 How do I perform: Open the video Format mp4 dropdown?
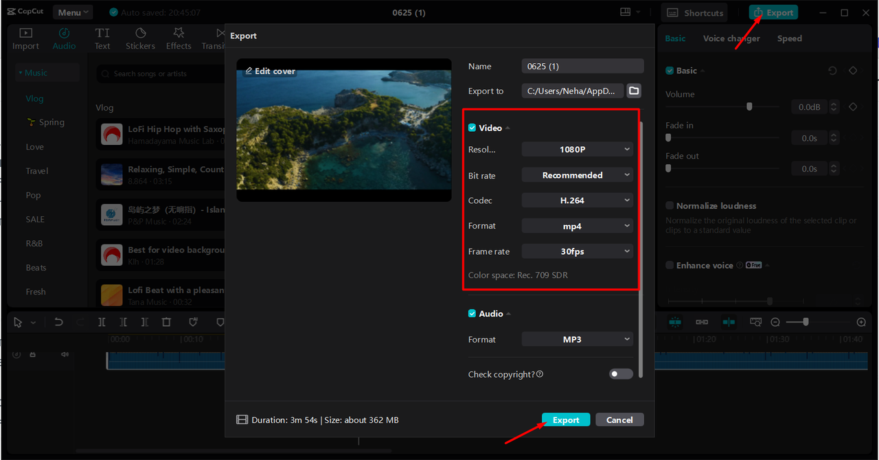tap(578, 226)
